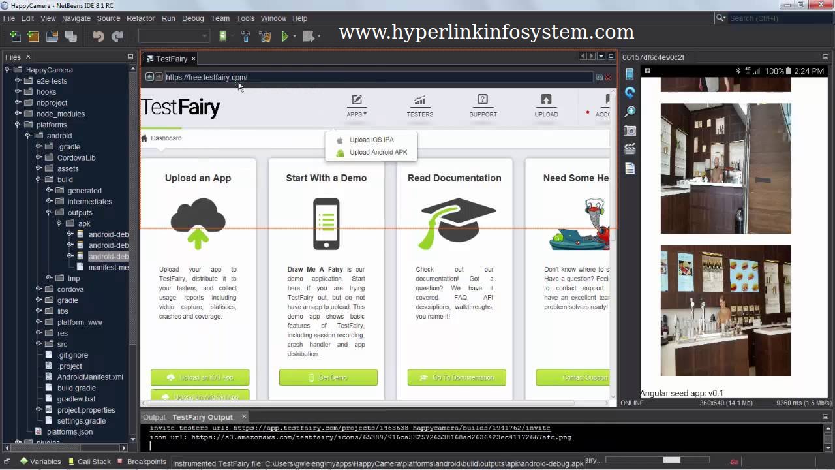This screenshot has height=470, width=835.
Task: Collapse the platforms folder node
Action: click(18, 125)
